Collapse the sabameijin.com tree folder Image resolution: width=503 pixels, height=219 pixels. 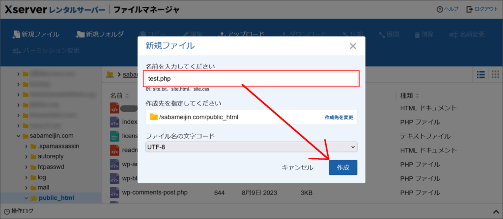[18, 136]
